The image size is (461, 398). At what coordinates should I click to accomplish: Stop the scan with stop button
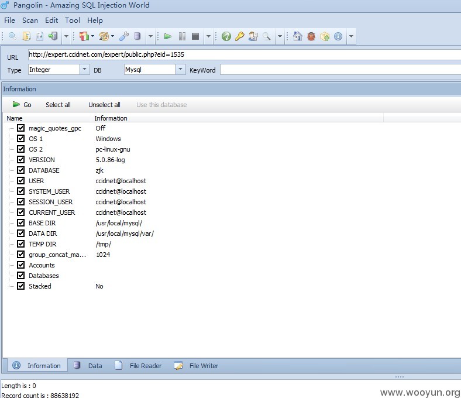195,36
